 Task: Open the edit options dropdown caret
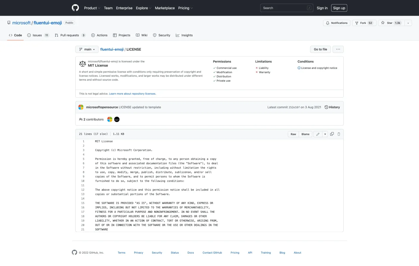[x=325, y=134]
